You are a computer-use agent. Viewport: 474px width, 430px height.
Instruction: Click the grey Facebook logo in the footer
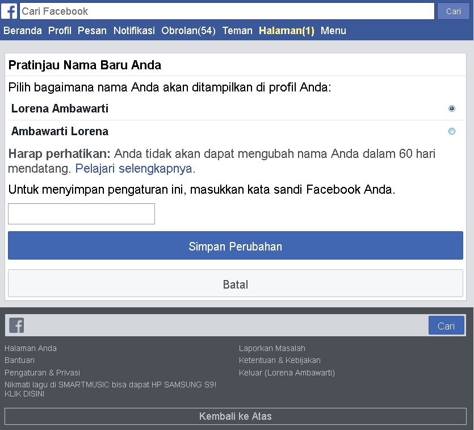[x=16, y=325]
